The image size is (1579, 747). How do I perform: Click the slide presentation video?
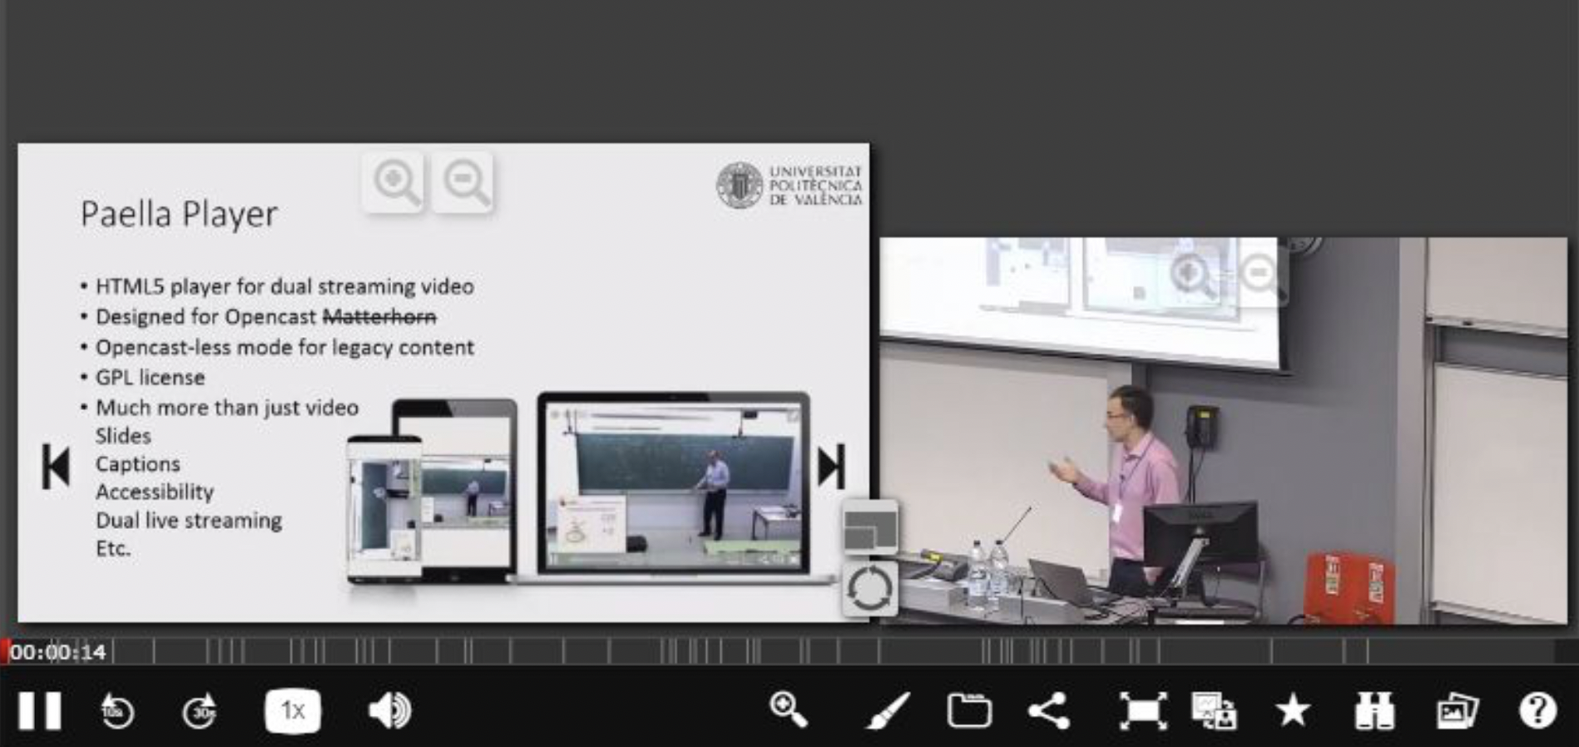click(443, 383)
